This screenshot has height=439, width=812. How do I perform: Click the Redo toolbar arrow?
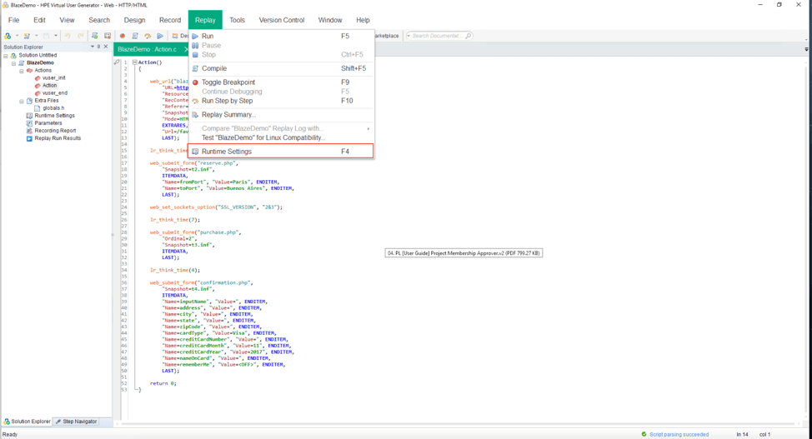click(x=81, y=36)
